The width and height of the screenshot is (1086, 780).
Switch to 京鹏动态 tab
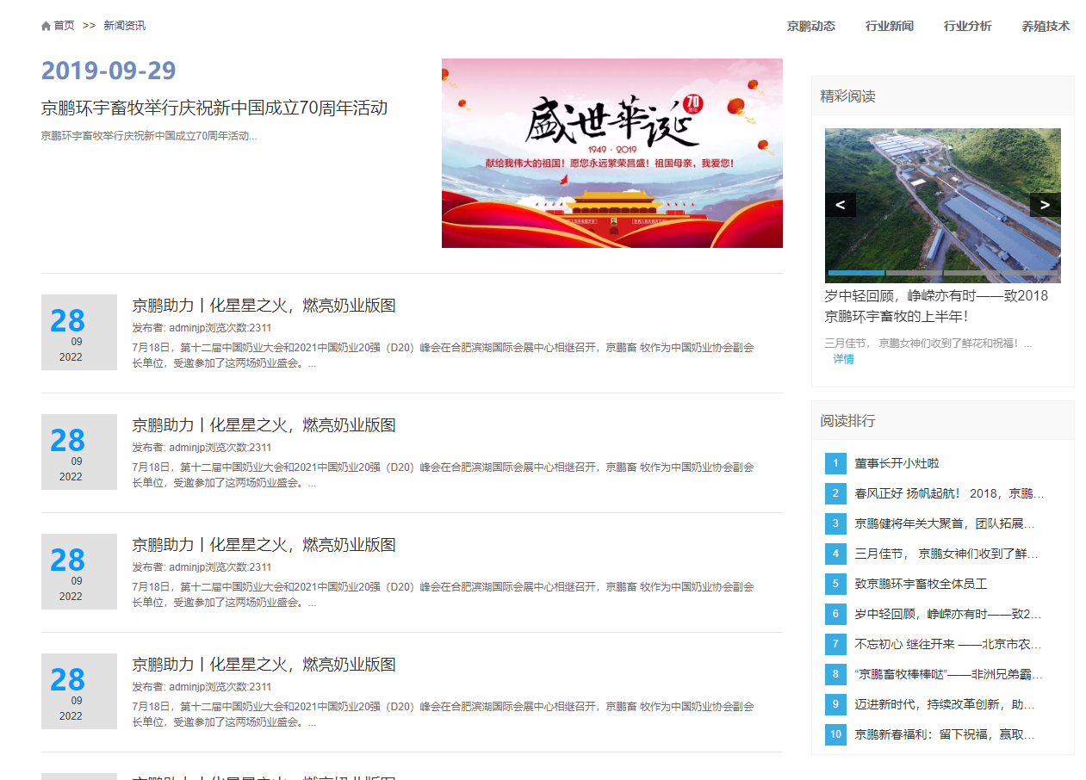pos(810,26)
